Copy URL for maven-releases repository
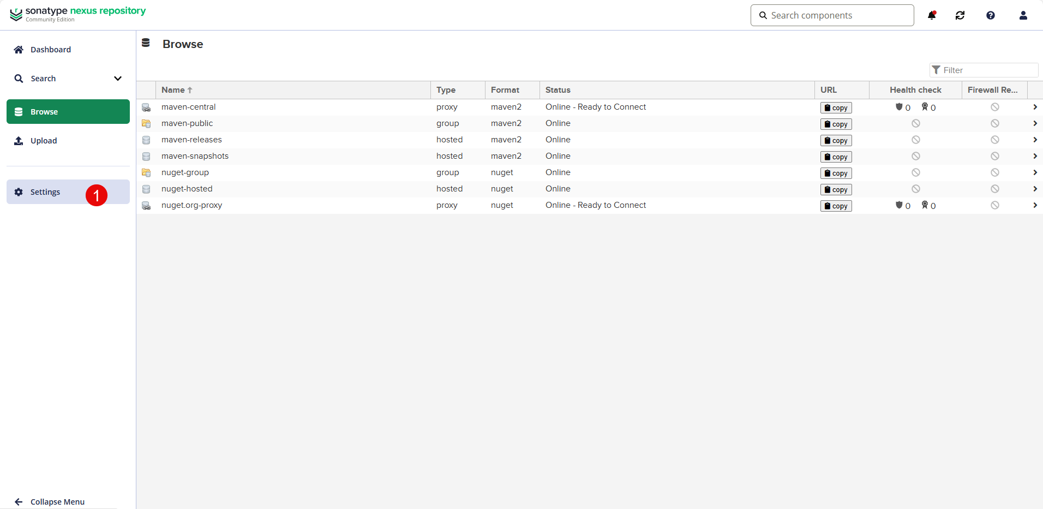 point(836,141)
